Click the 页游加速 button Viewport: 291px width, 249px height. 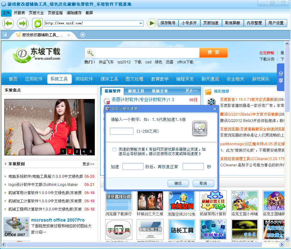(211, 23)
